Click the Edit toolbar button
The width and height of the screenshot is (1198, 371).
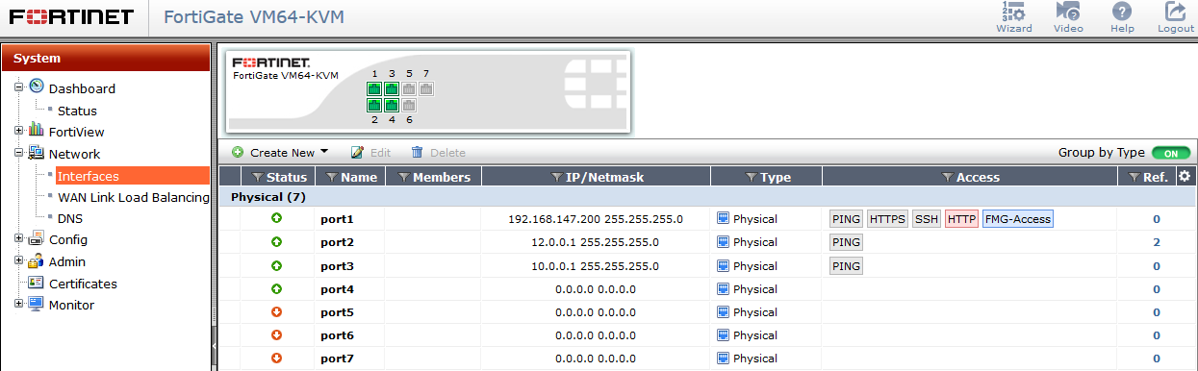tap(370, 153)
